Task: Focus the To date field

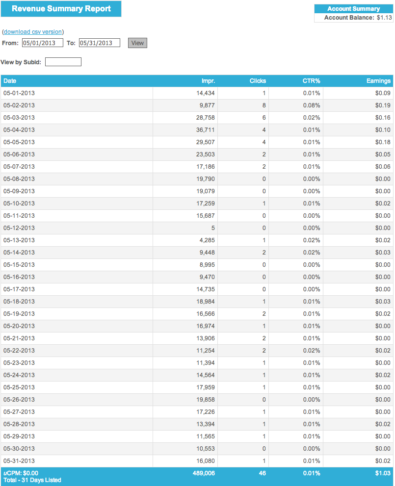Action: [100, 43]
